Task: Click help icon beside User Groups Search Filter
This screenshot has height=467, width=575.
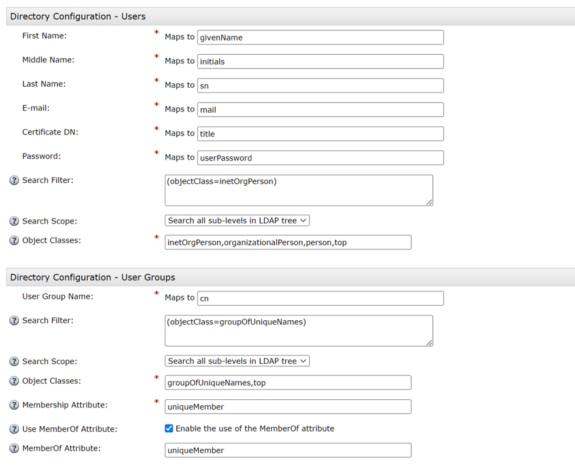Action: pos(14,321)
